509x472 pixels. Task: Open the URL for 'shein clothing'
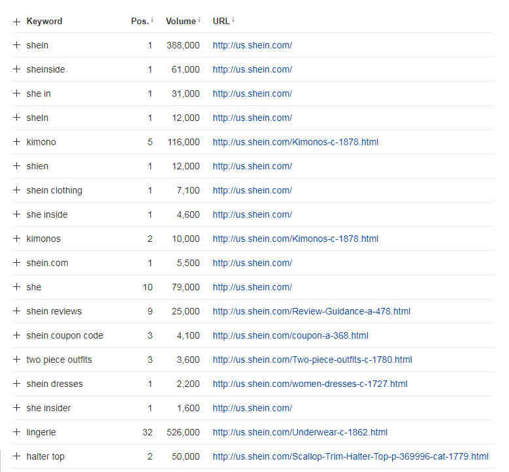(252, 190)
